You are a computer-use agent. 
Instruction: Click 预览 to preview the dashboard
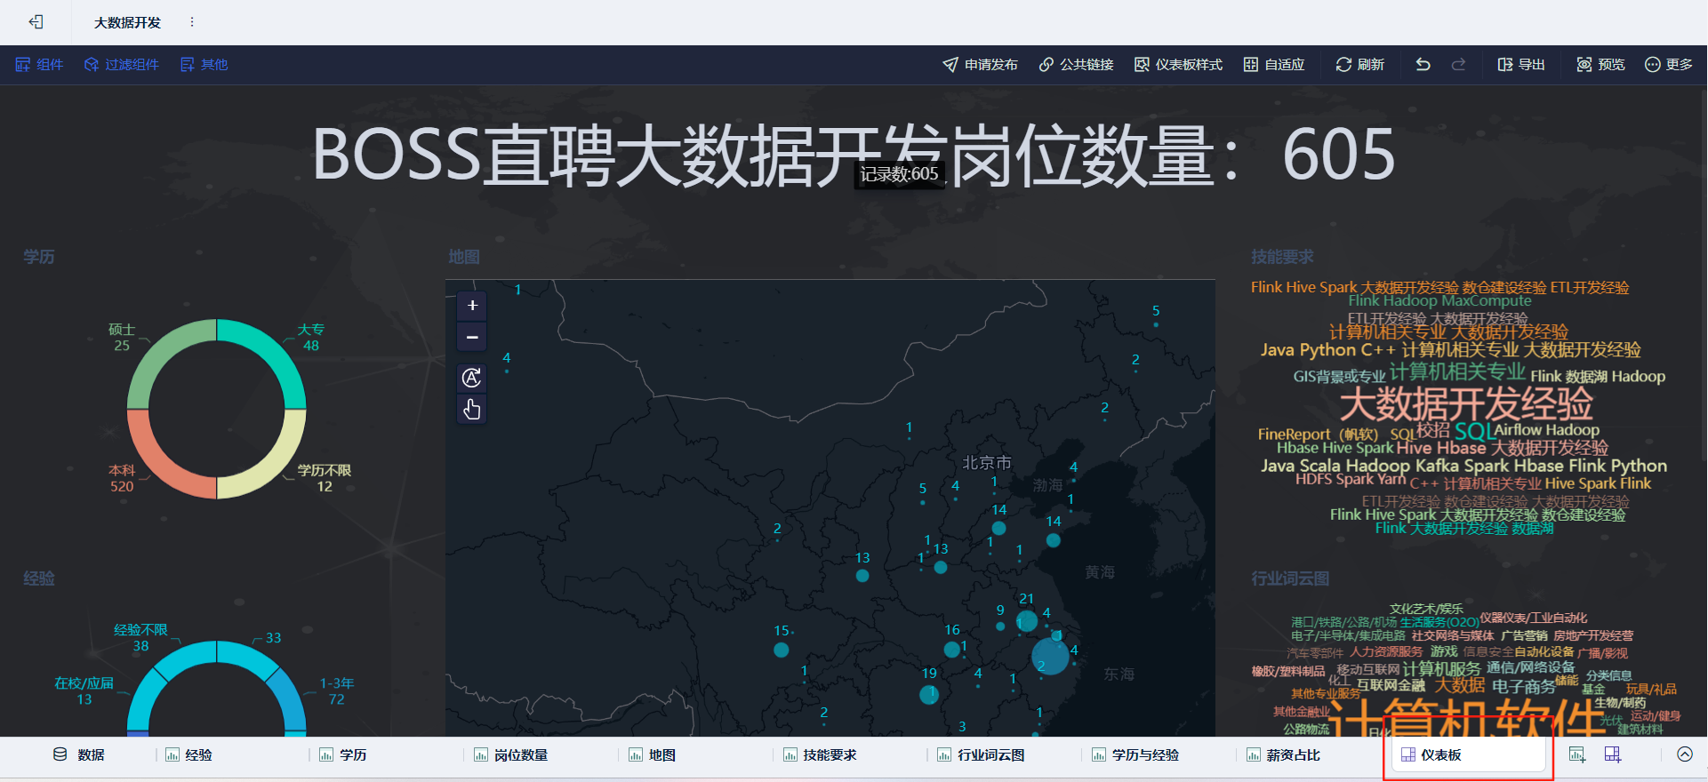(1601, 65)
